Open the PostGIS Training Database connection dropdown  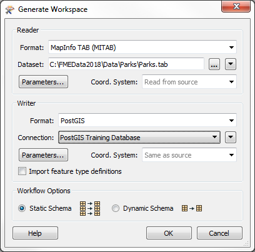pyautogui.click(x=139, y=138)
